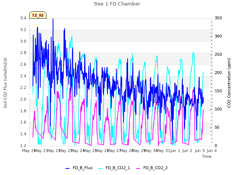Click the Time axis label
The image size is (234, 175).
[x=207, y=156]
